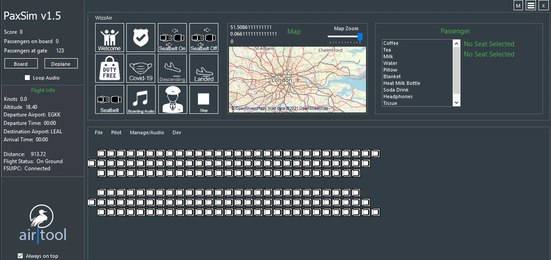Image resolution: width=551 pixels, height=260 pixels.
Task: Turn on the Seatbelt On sign
Action: click(172, 37)
